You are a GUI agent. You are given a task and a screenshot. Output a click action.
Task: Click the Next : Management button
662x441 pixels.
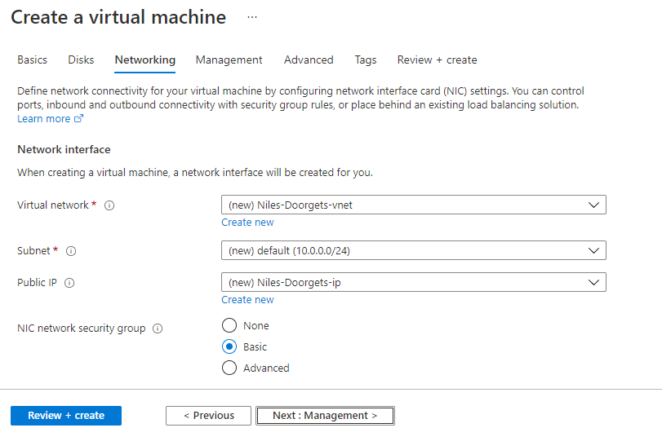(x=325, y=416)
